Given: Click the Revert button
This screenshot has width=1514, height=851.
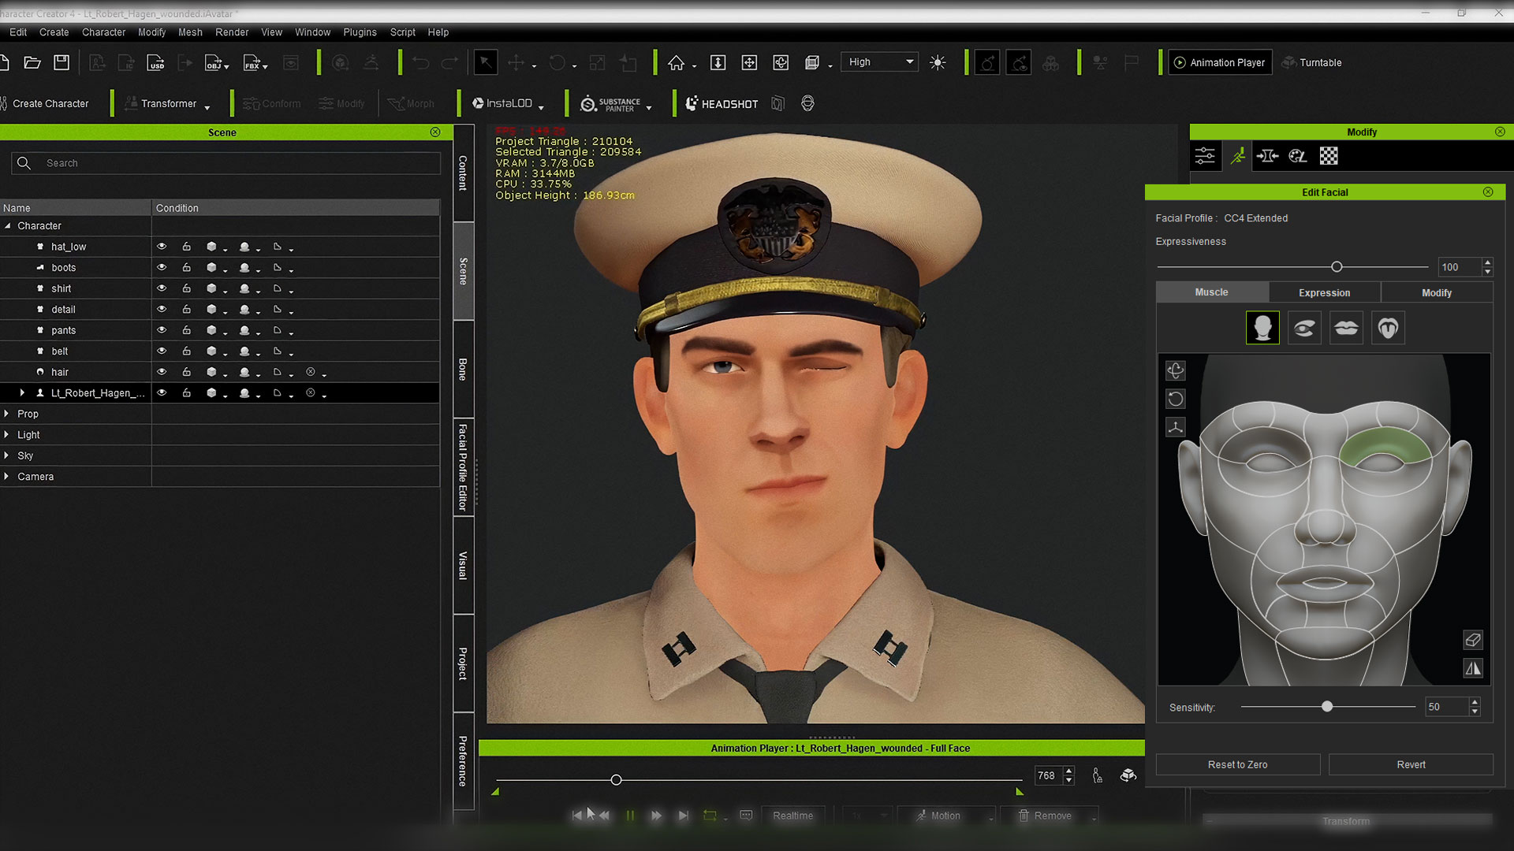Looking at the screenshot, I should (1411, 764).
